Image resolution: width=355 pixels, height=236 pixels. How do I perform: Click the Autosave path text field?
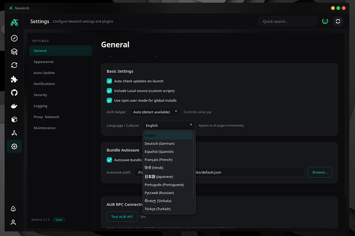click(219, 172)
